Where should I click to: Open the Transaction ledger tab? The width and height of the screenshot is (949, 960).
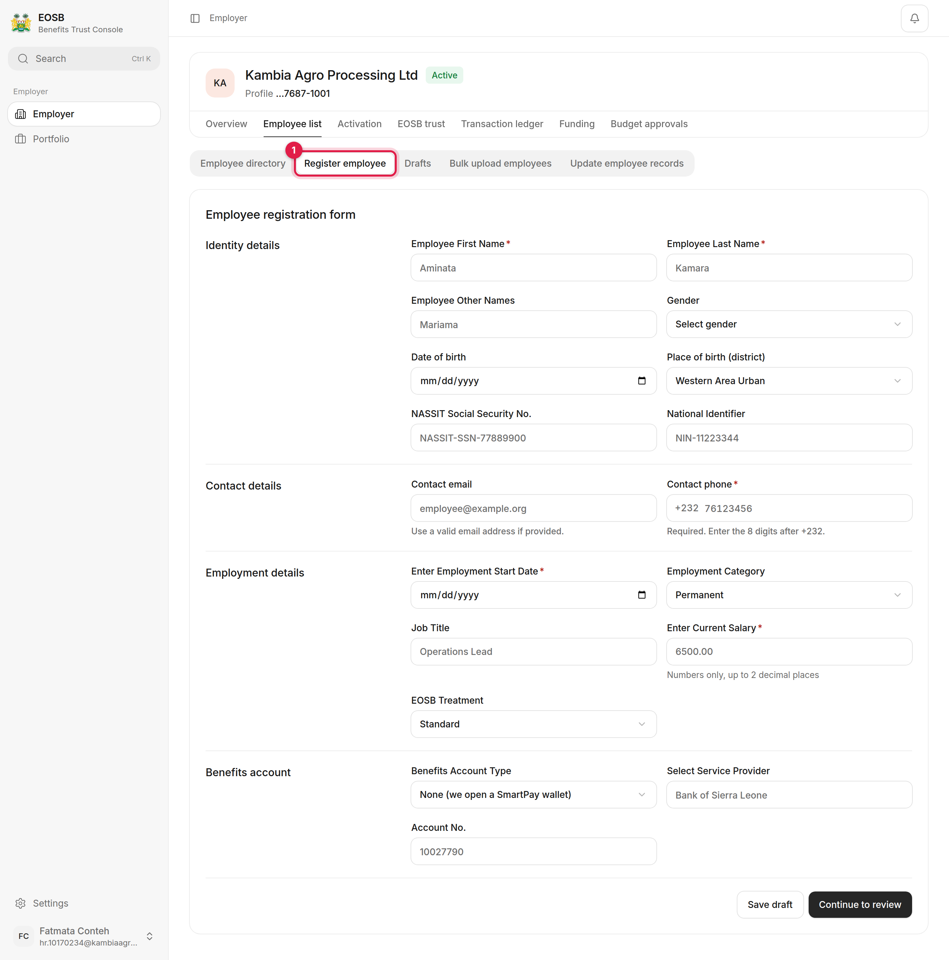click(502, 124)
